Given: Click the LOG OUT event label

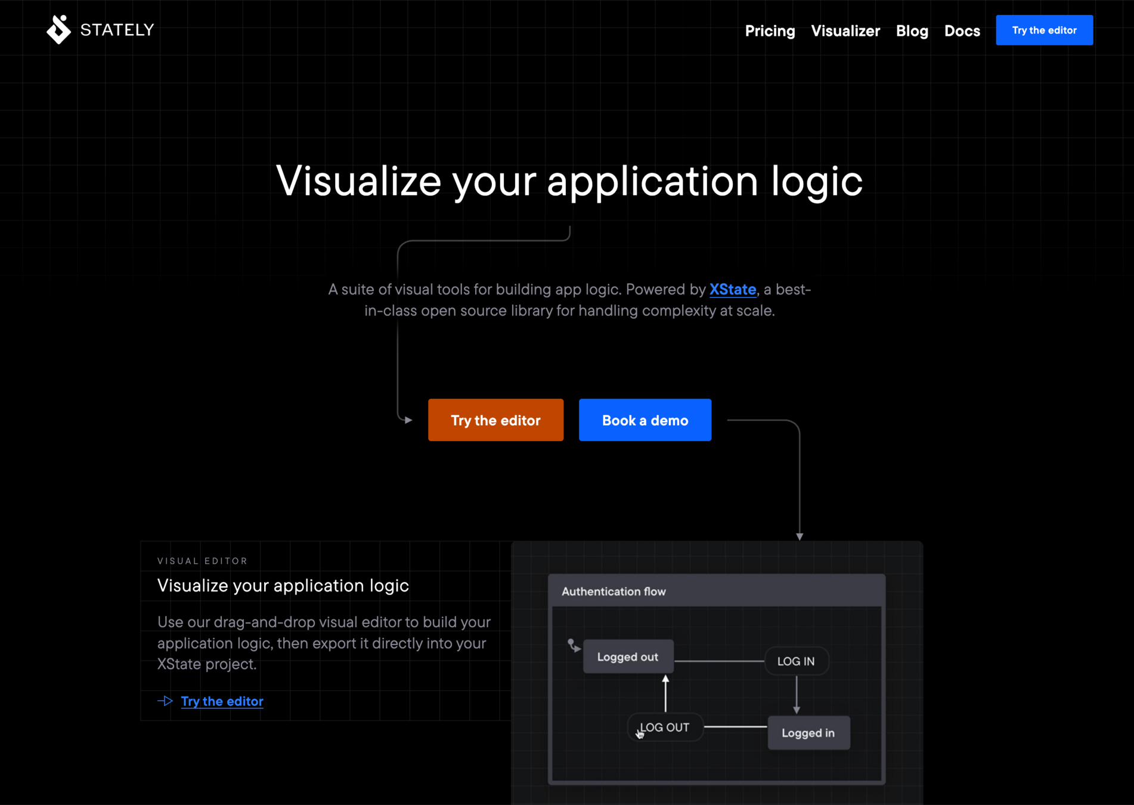Looking at the screenshot, I should coord(665,727).
